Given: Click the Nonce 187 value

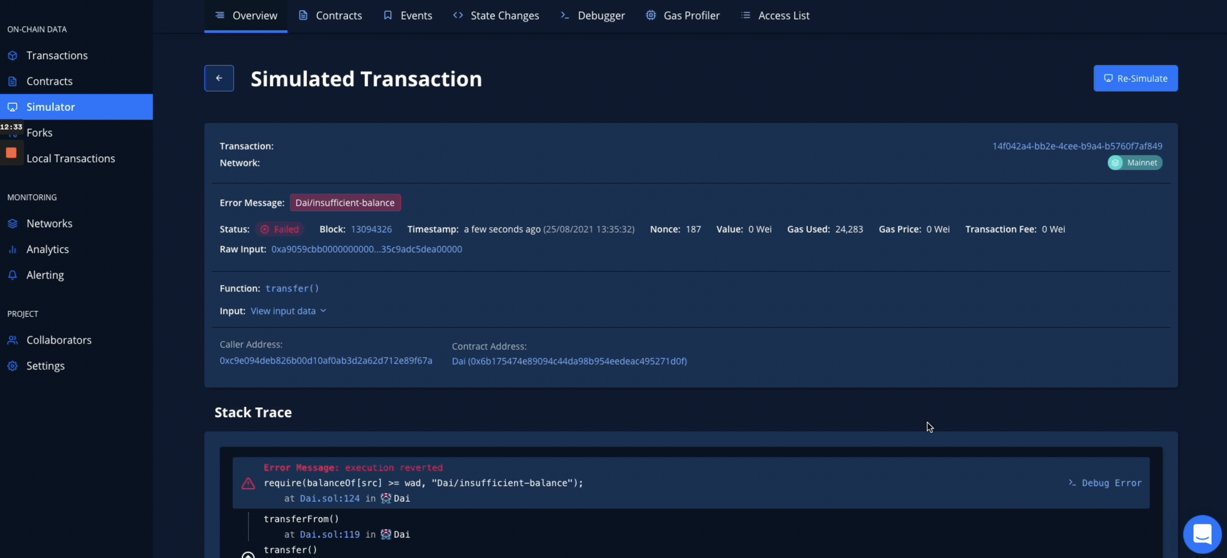Looking at the screenshot, I should [x=693, y=230].
